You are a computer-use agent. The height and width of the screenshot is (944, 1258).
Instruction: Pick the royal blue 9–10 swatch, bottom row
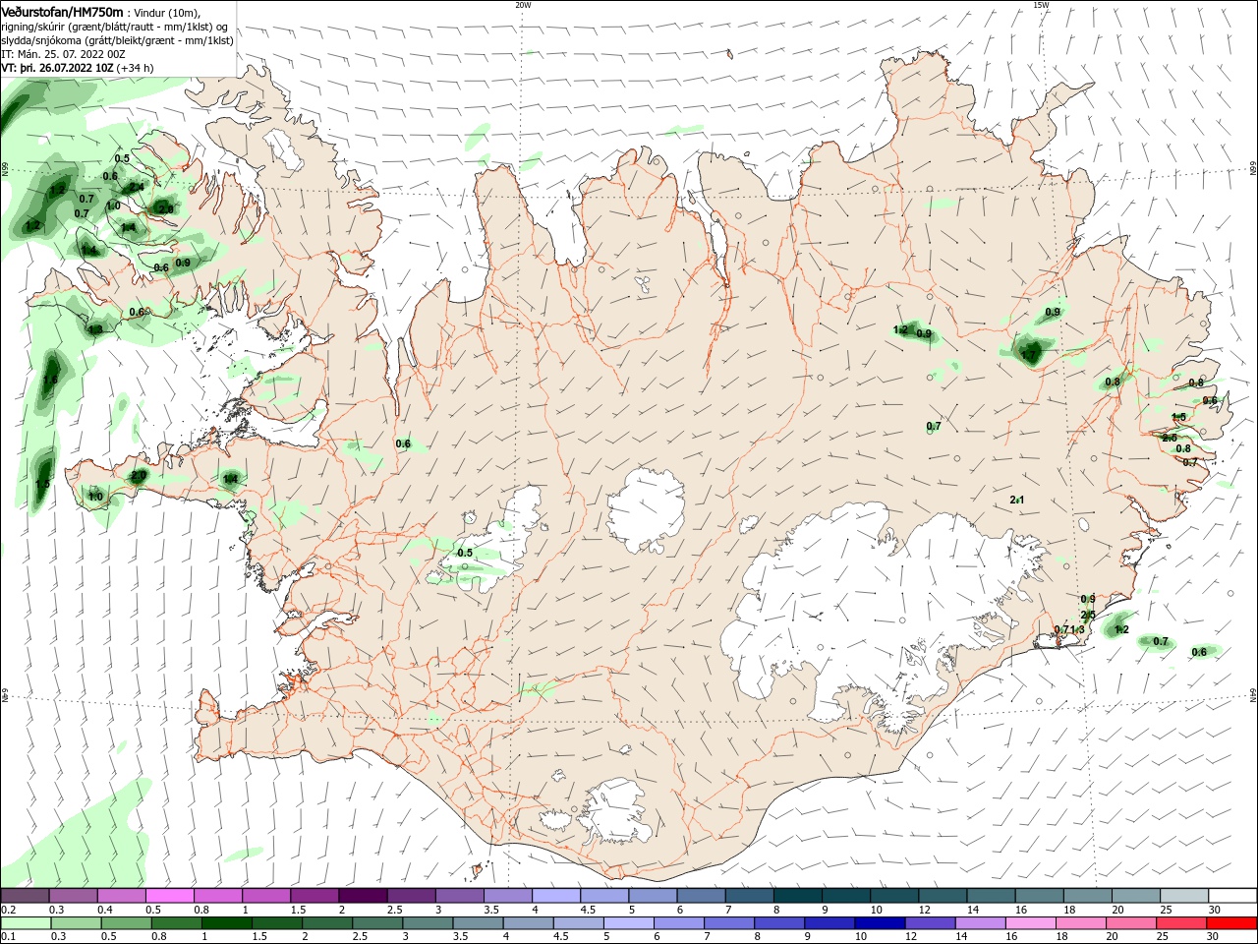click(829, 923)
